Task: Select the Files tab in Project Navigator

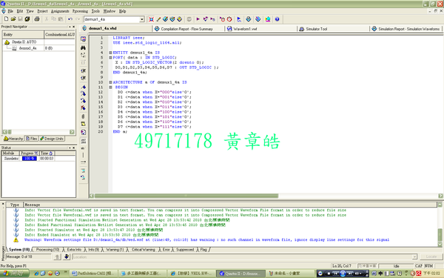Action: pyautogui.click(x=31, y=139)
